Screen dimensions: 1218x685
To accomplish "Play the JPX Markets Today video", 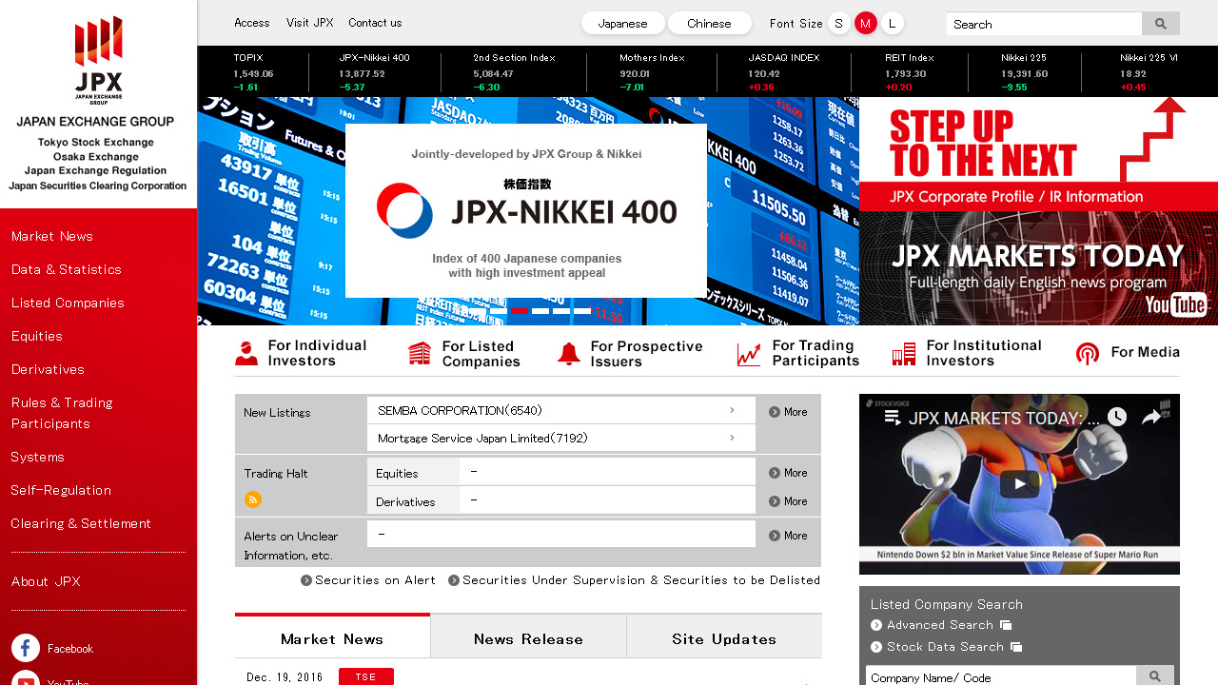I will [1019, 483].
